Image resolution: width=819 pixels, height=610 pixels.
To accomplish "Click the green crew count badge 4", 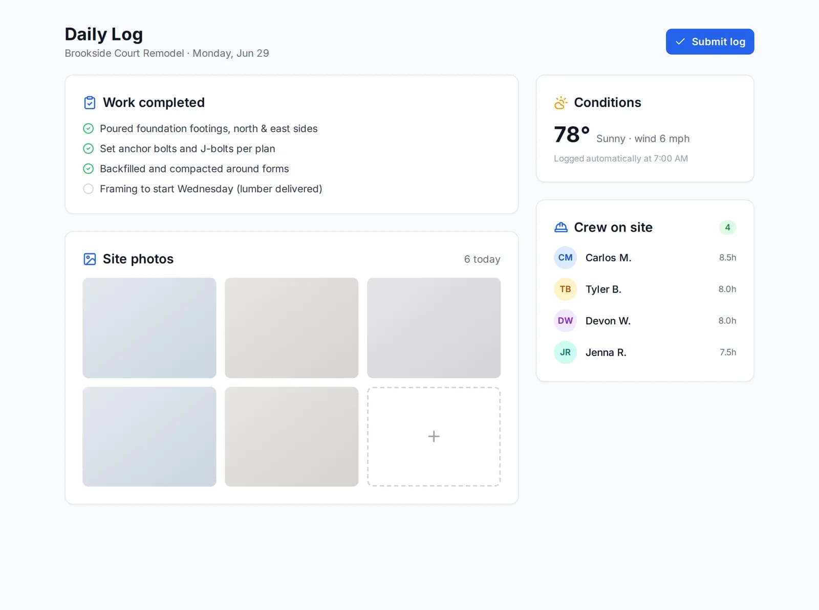I will (727, 228).
